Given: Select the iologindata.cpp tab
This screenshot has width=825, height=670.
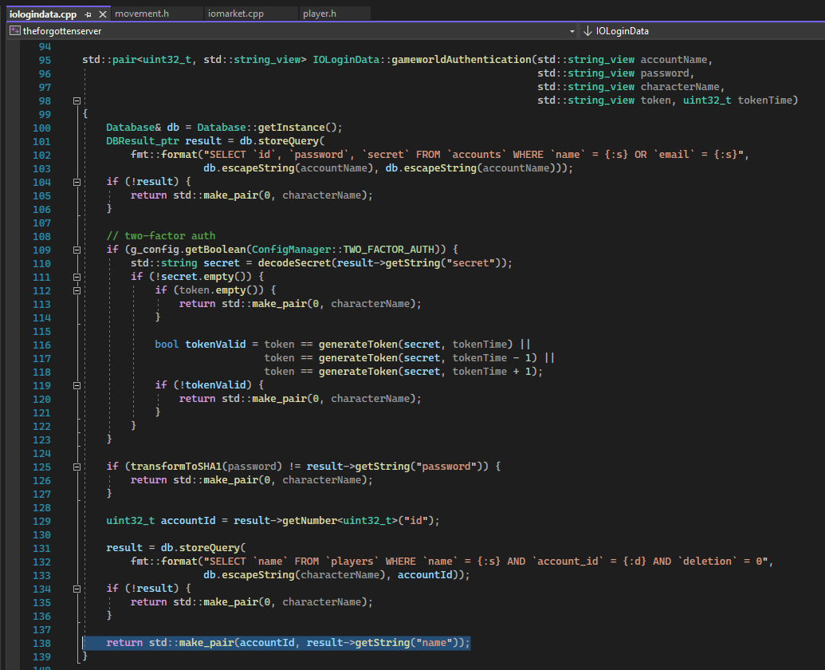Looking at the screenshot, I should point(43,14).
